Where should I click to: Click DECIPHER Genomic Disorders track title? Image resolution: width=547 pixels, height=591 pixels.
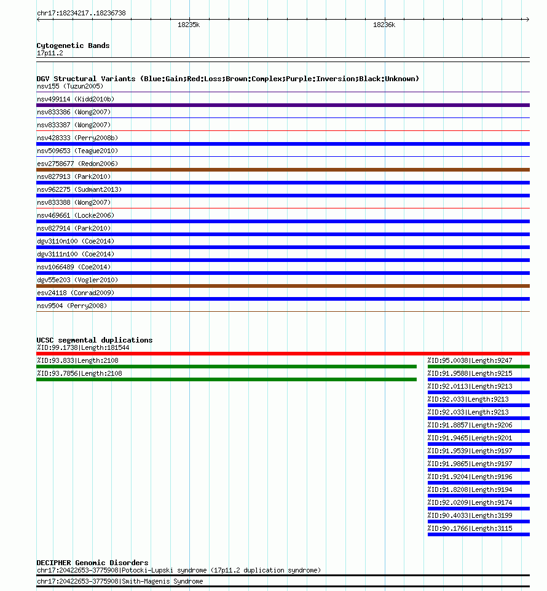pos(92,562)
